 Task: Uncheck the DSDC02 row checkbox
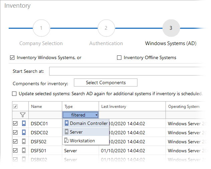click(15, 133)
